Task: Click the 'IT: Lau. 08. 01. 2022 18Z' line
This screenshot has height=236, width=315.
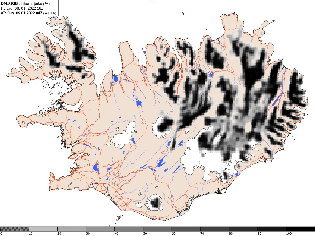Action: 22,8
